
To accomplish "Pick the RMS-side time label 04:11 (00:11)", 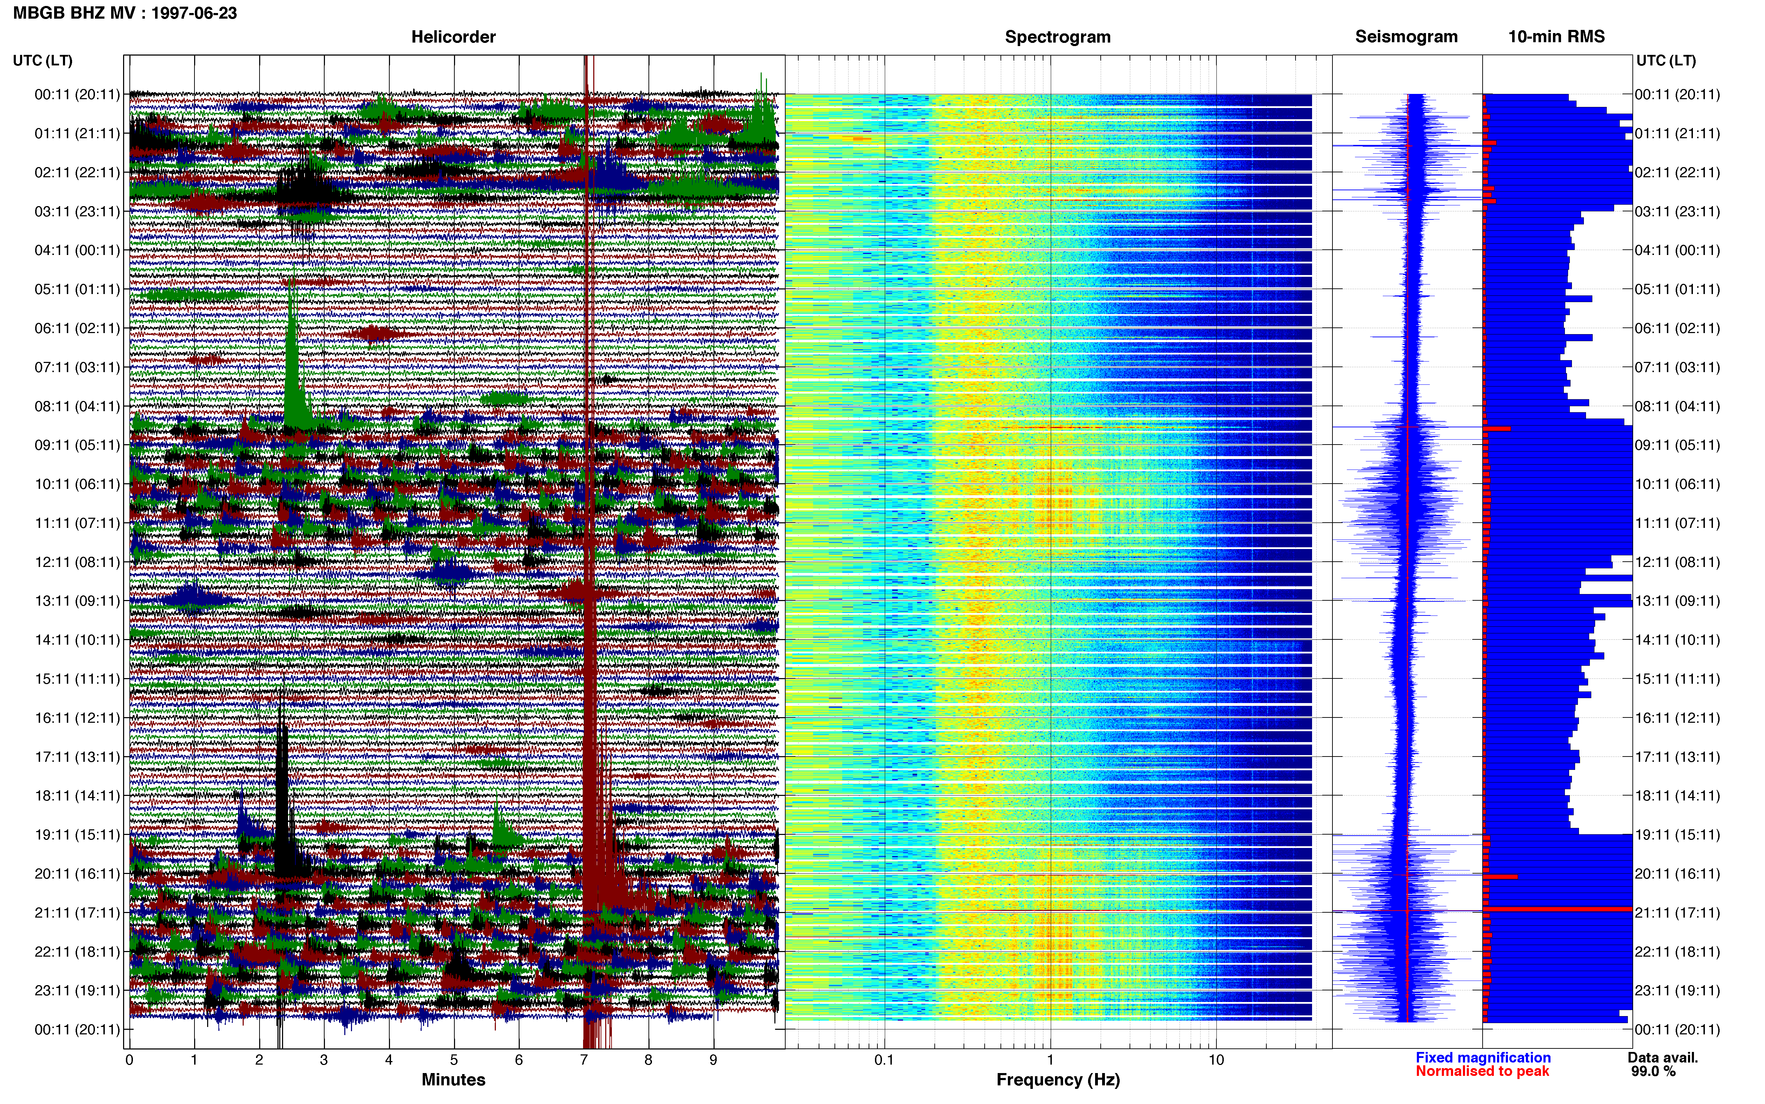I will pyautogui.click(x=1677, y=250).
